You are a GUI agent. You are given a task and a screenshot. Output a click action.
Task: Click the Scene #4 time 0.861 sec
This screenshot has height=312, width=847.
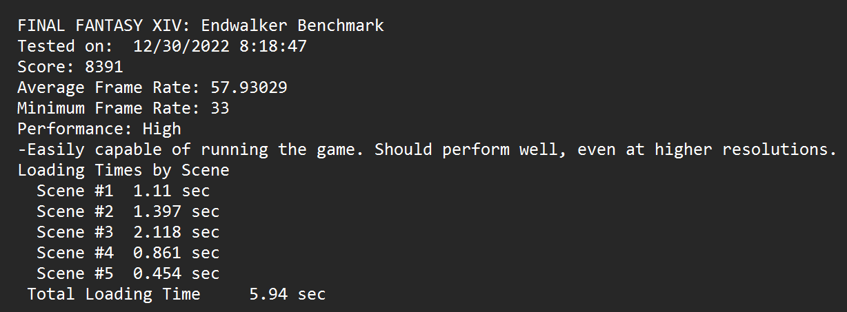pyautogui.click(x=176, y=253)
